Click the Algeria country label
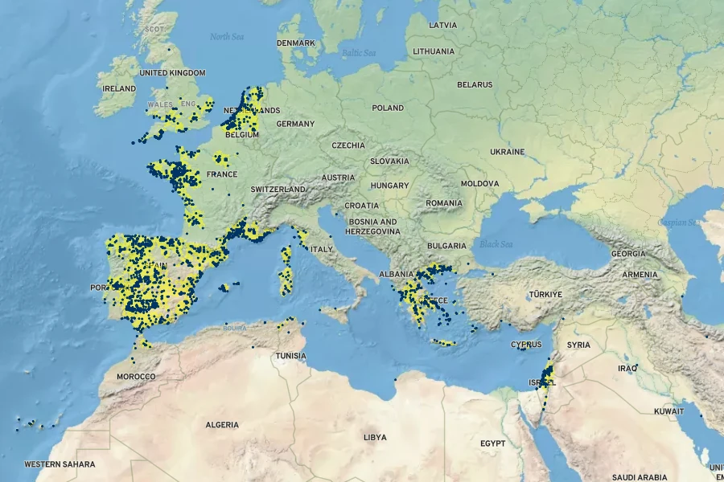 [x=222, y=425]
